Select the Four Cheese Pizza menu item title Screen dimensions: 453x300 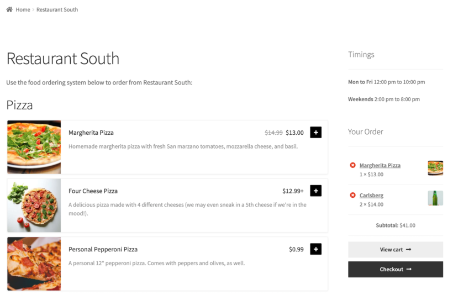coord(93,191)
